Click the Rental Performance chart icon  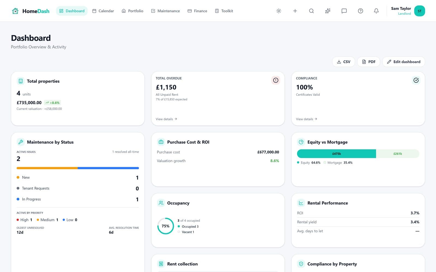click(x=301, y=203)
